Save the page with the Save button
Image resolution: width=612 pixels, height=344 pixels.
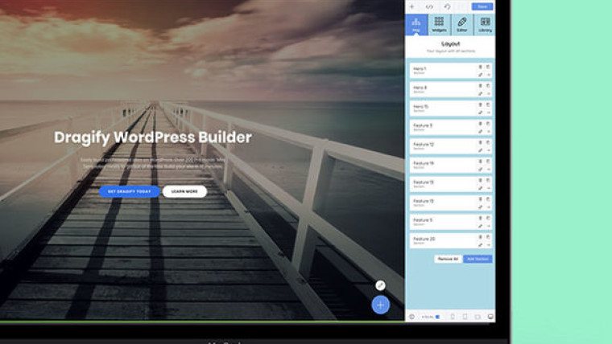482,6
